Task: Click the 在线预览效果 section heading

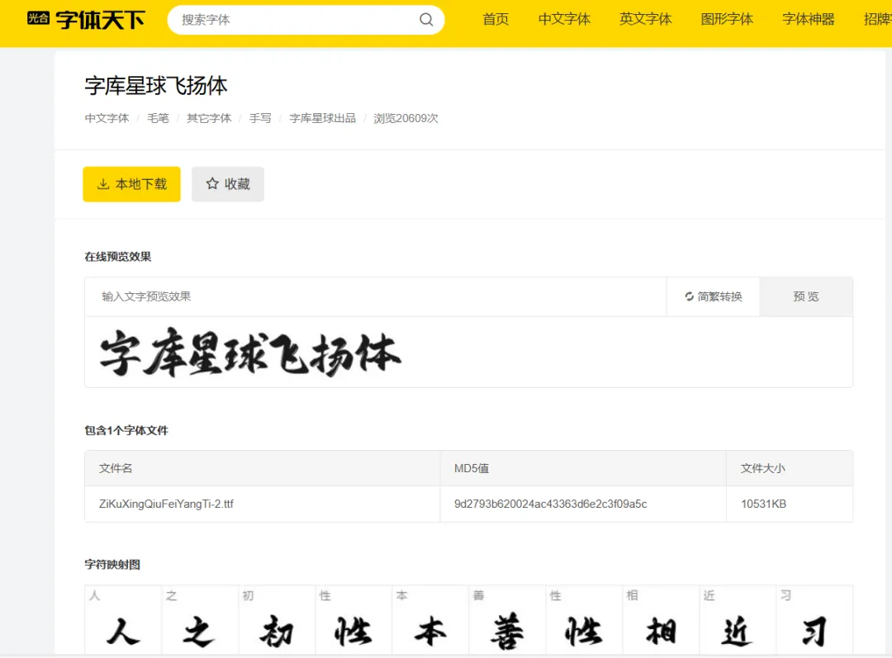Action: coord(118,257)
